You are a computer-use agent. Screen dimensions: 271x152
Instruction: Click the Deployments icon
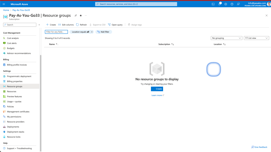click(x=4, y=127)
